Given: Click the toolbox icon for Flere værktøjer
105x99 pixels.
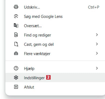Looking at the screenshot, I should click(16, 53).
